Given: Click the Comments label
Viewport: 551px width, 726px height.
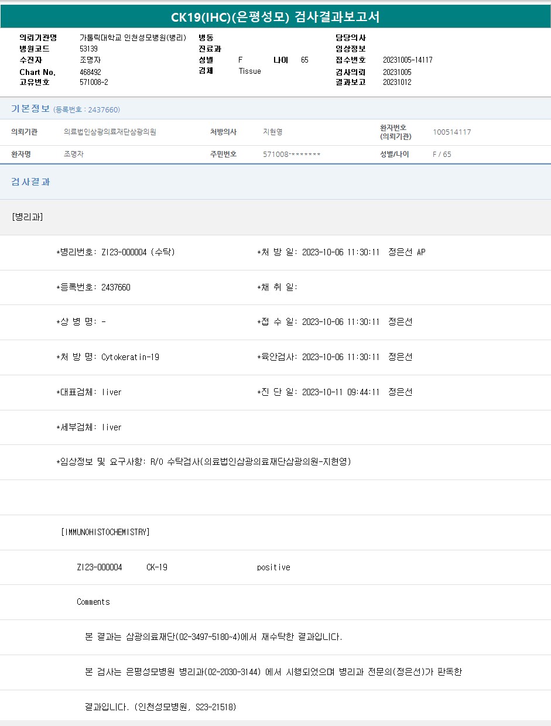Looking at the screenshot, I should tap(93, 602).
